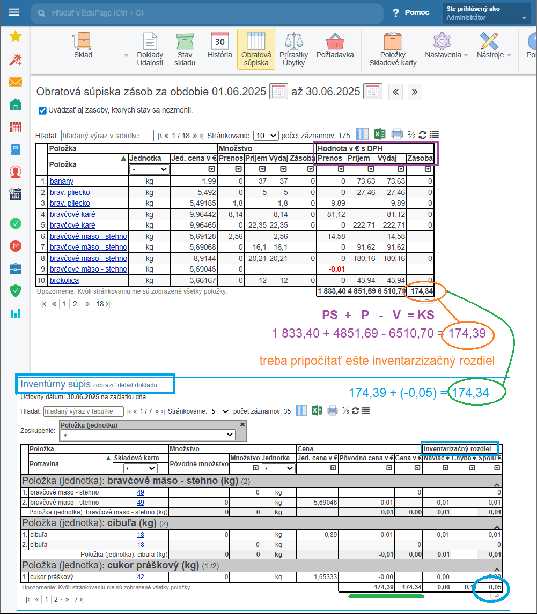Open end date calendar picker for 30.06.2025
Screen dimensions: 537x614
click(x=372, y=92)
